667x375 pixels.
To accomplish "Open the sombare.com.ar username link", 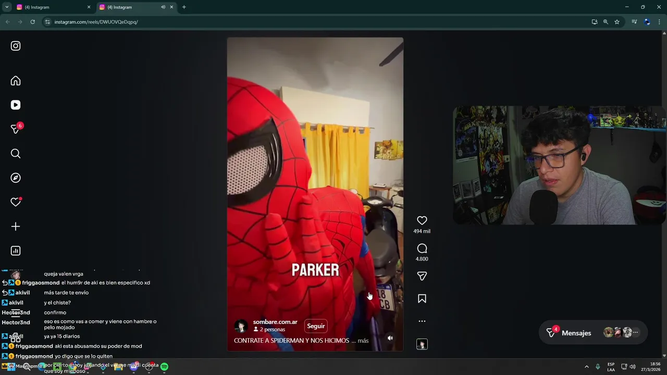I will [x=275, y=322].
